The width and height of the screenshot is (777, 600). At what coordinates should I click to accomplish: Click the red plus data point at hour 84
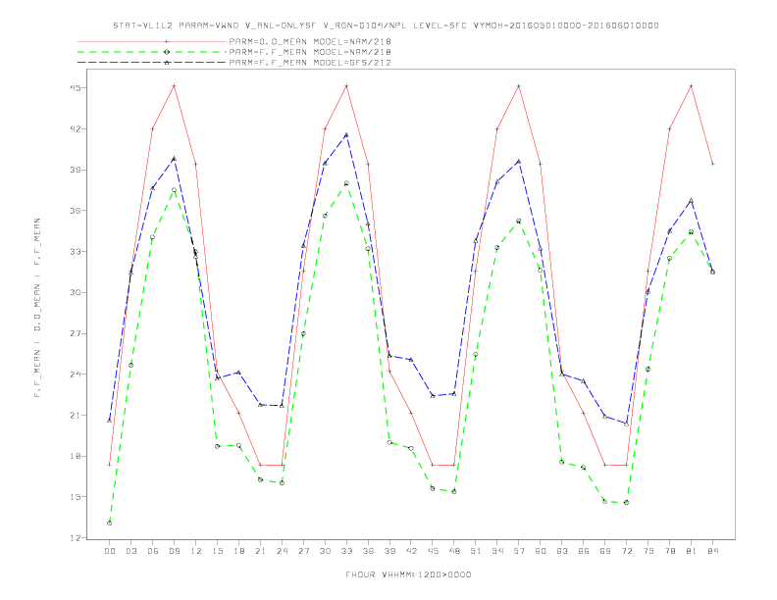(x=712, y=164)
